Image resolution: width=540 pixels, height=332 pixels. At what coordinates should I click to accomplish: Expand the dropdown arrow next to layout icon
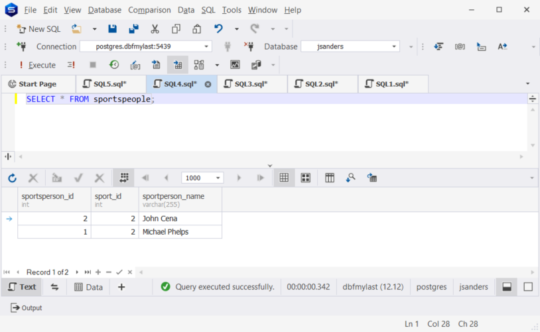tap(217, 65)
